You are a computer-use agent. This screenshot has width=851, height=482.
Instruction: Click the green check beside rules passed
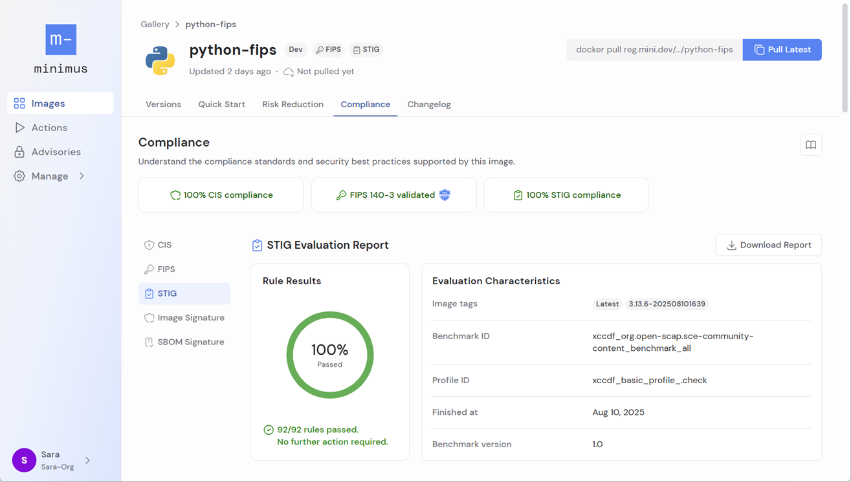coord(269,430)
